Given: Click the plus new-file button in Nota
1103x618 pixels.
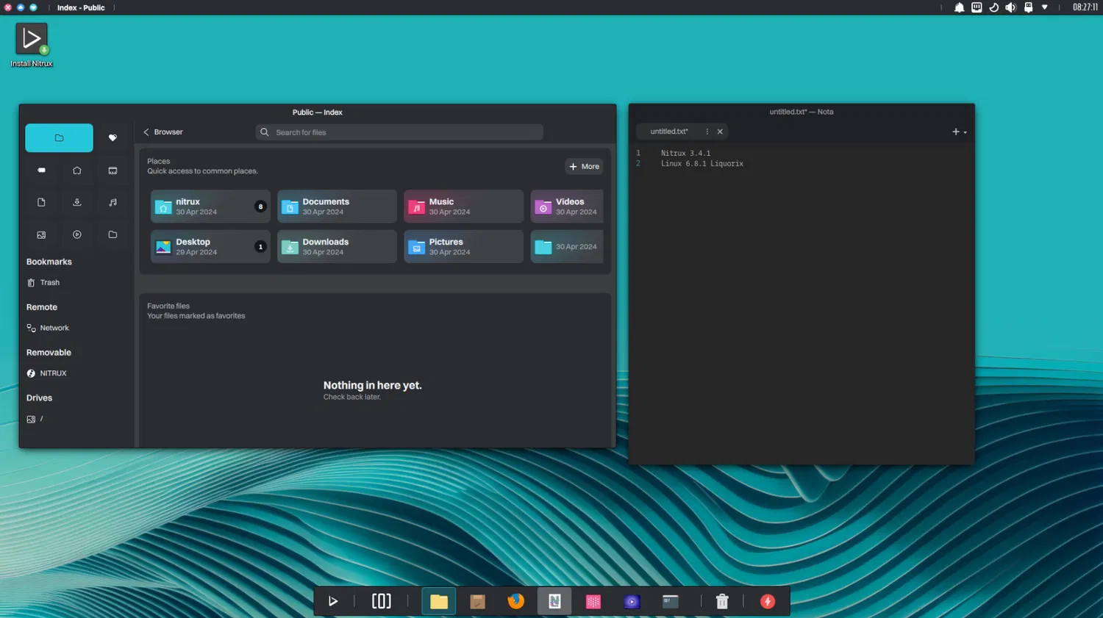Looking at the screenshot, I should pyautogui.click(x=956, y=132).
